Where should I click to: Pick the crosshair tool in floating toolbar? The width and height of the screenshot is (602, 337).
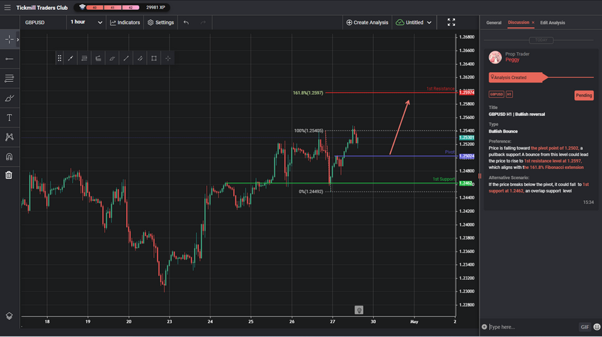click(168, 58)
